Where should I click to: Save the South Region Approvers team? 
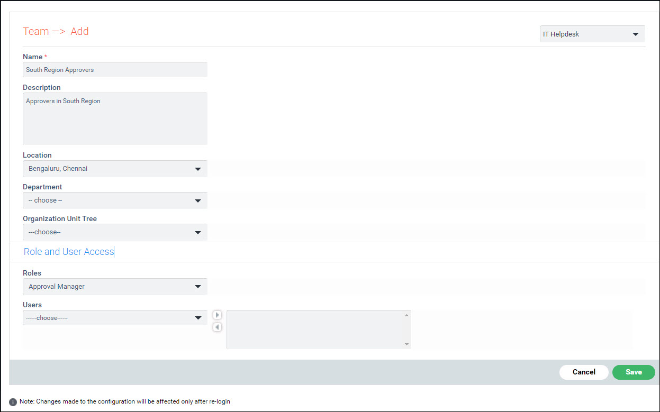click(634, 372)
